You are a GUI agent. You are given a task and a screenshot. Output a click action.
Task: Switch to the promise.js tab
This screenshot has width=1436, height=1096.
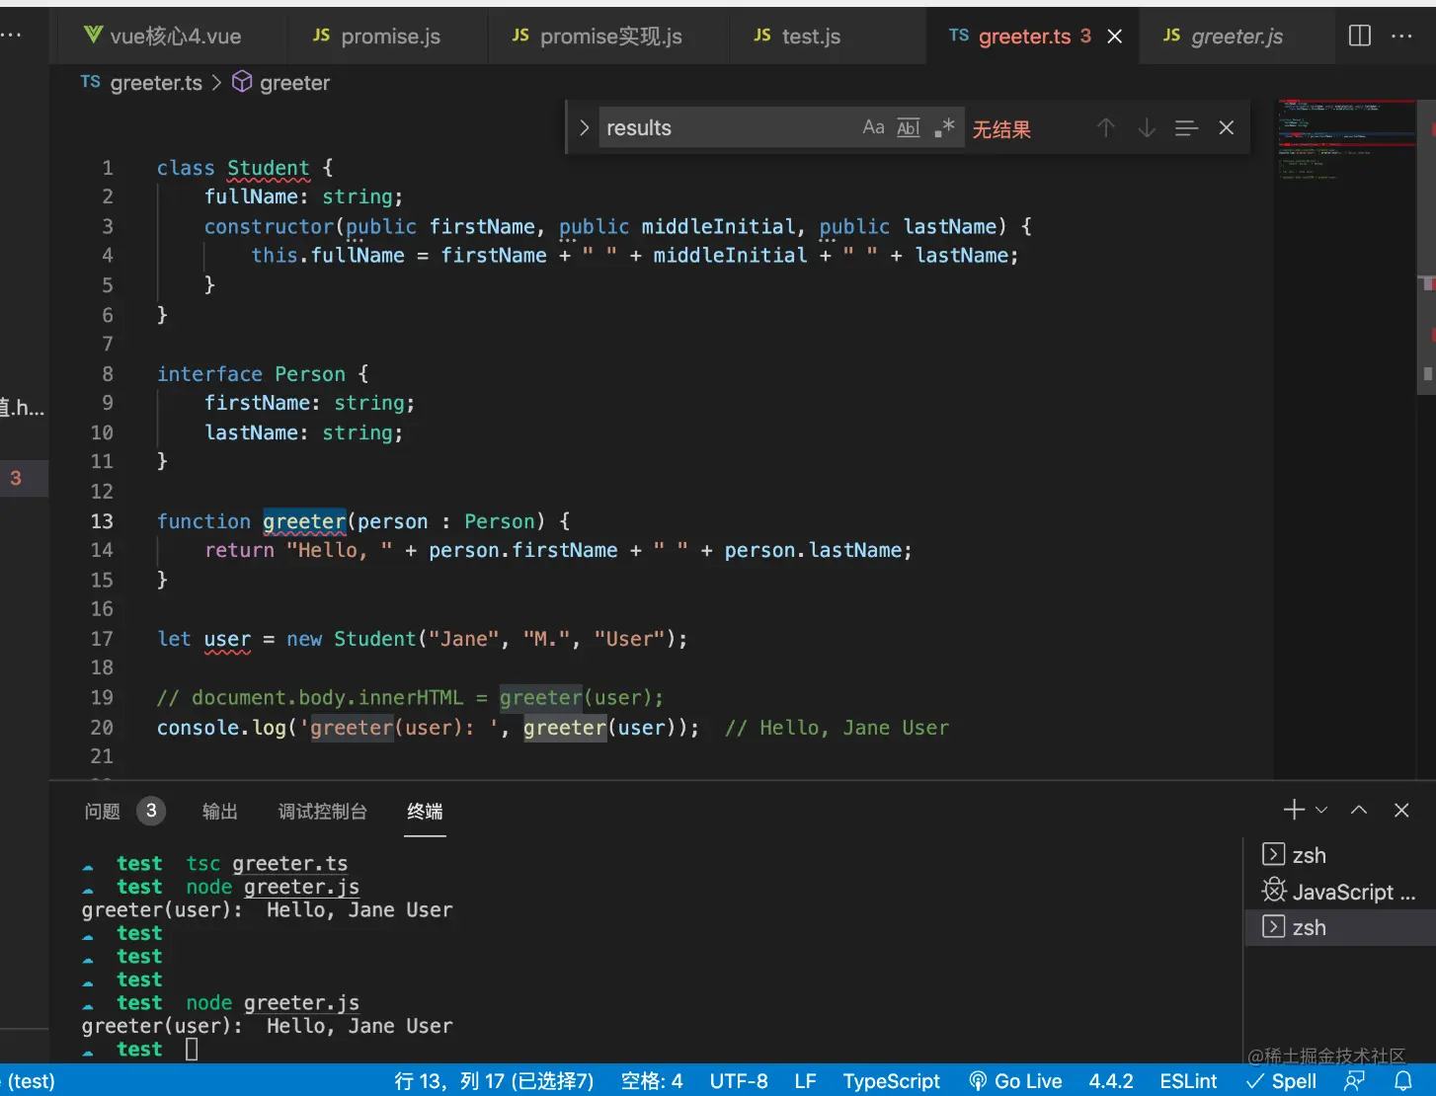point(377,37)
